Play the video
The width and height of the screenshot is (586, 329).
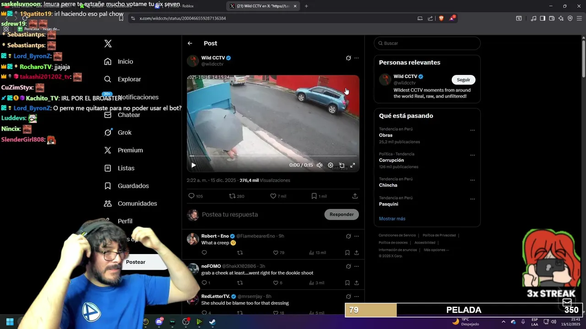(193, 165)
